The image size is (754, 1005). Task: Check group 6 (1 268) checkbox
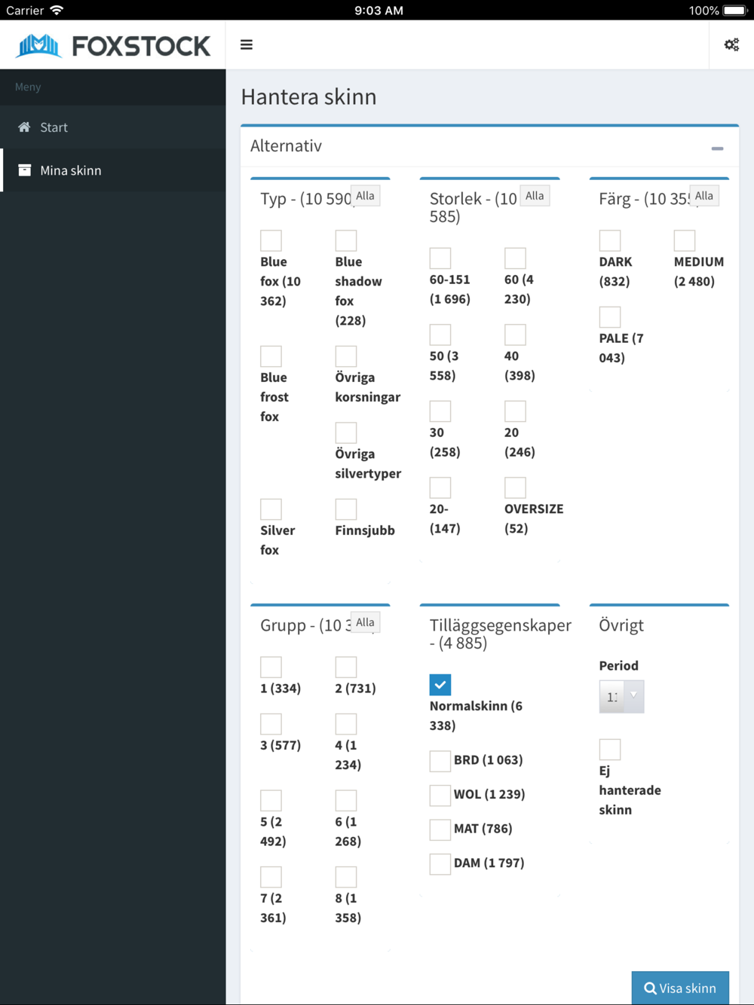346,800
